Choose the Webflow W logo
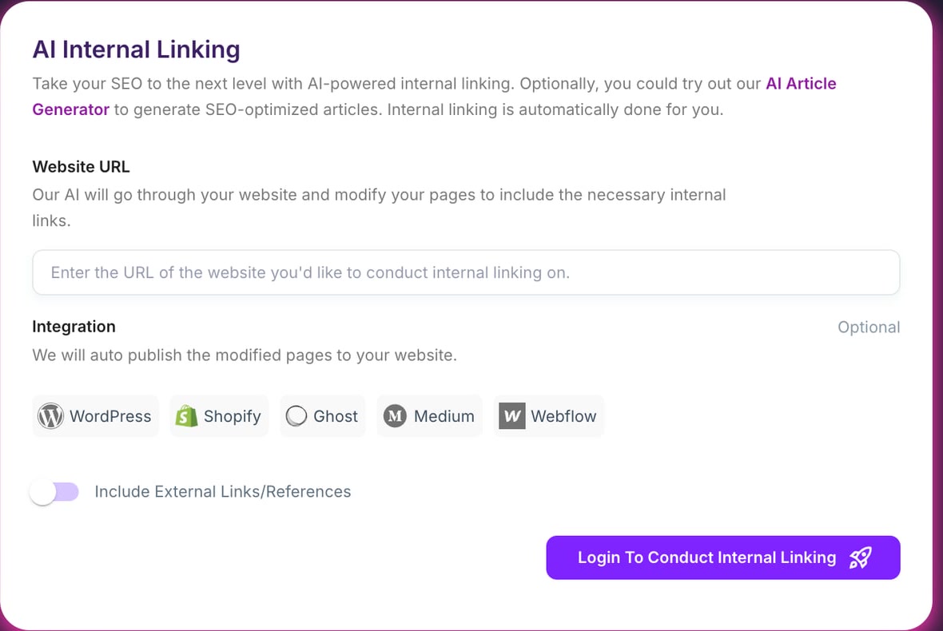The width and height of the screenshot is (943, 631). (511, 416)
